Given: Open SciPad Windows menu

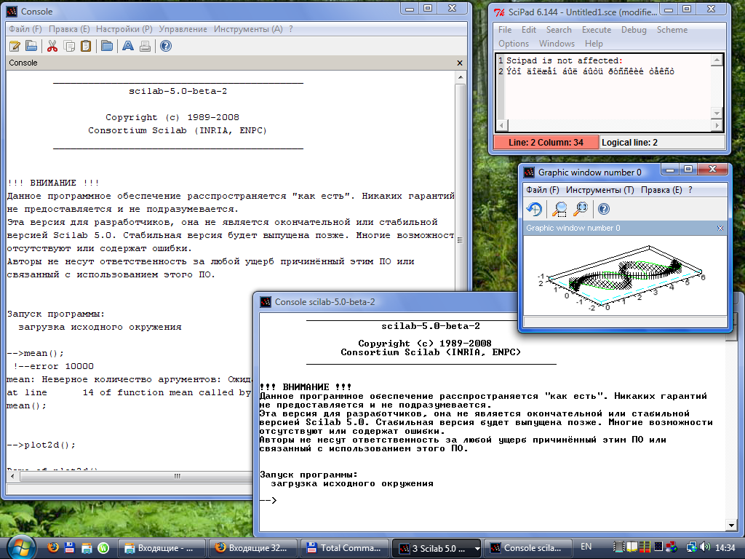Looking at the screenshot, I should point(557,43).
